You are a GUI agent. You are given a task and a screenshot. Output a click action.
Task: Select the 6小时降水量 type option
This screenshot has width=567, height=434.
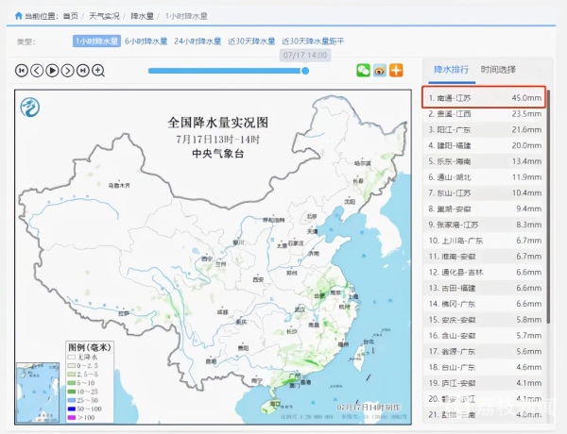(146, 42)
